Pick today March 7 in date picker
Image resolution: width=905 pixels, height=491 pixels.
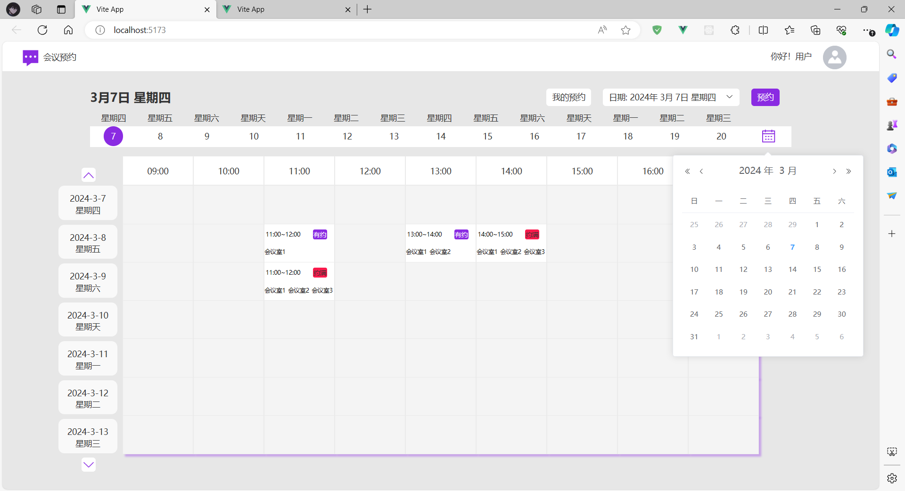792,247
